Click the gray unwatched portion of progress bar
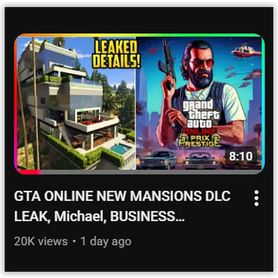The height and width of the screenshot is (278, 278). coord(151,172)
